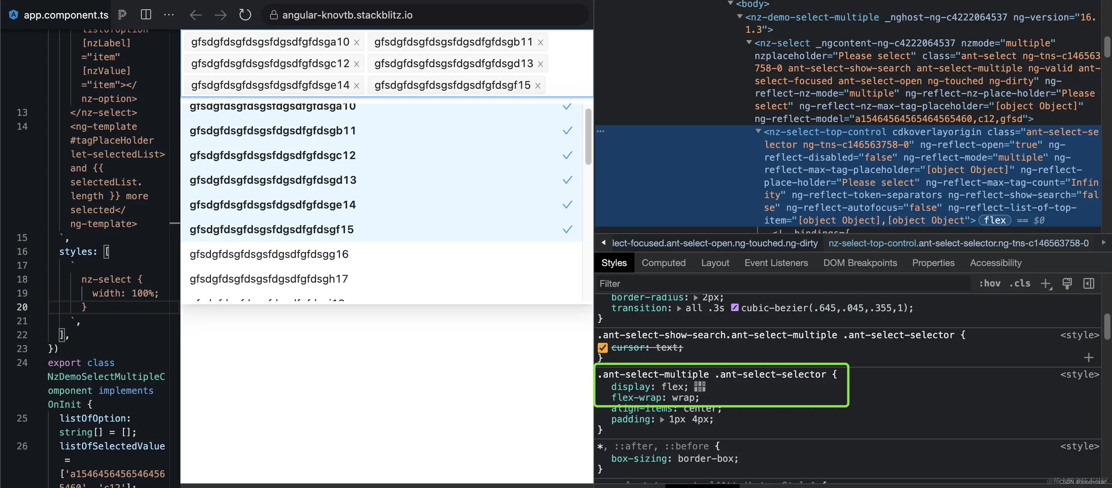Open the Event Listeners tab

(776, 263)
